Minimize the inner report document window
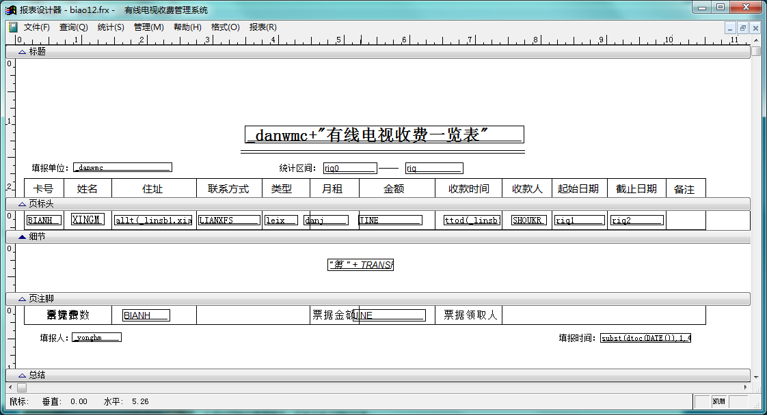Viewport: 767px width, 415px height. (730, 28)
